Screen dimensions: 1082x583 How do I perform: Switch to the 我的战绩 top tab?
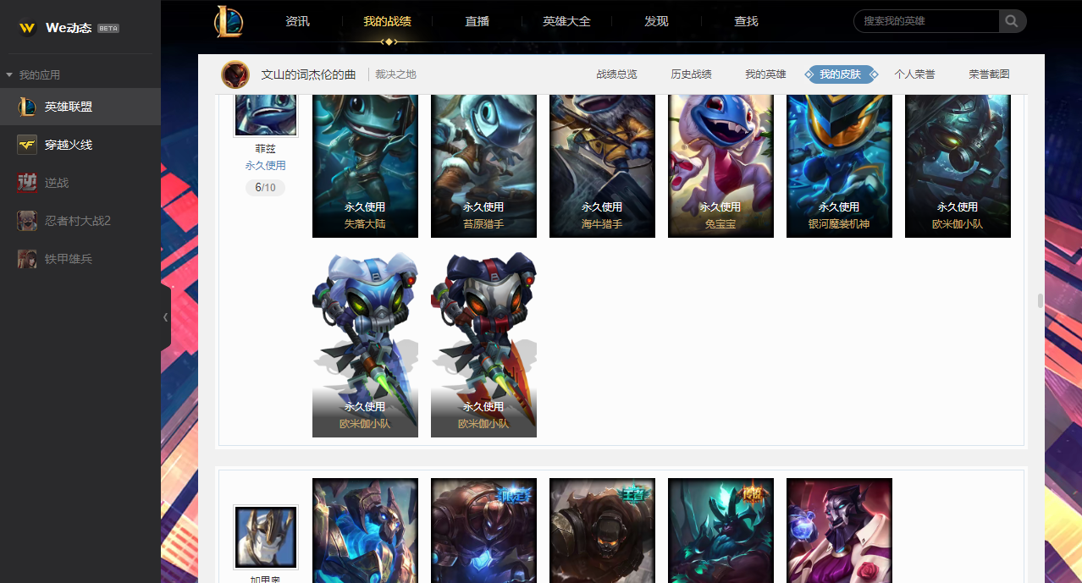point(388,21)
